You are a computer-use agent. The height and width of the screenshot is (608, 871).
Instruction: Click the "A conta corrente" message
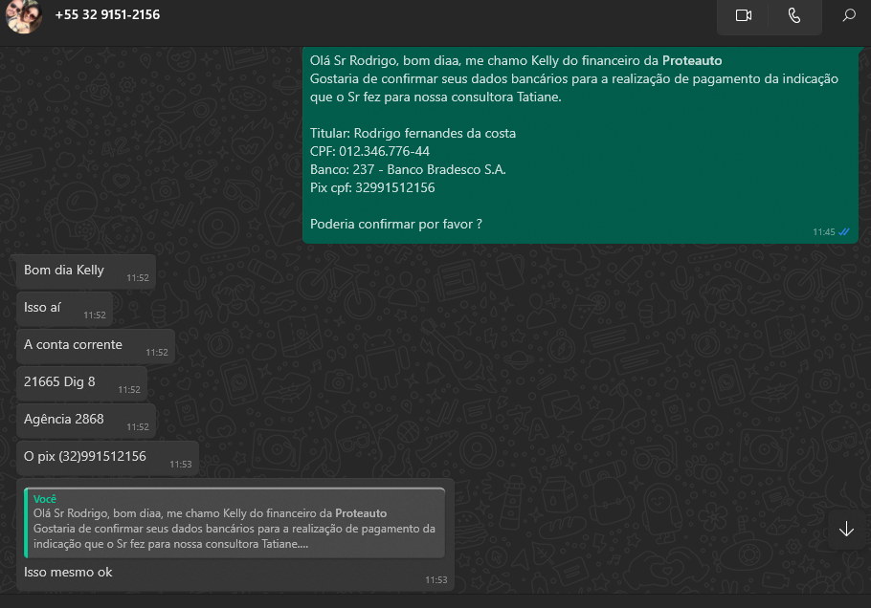[73, 345]
